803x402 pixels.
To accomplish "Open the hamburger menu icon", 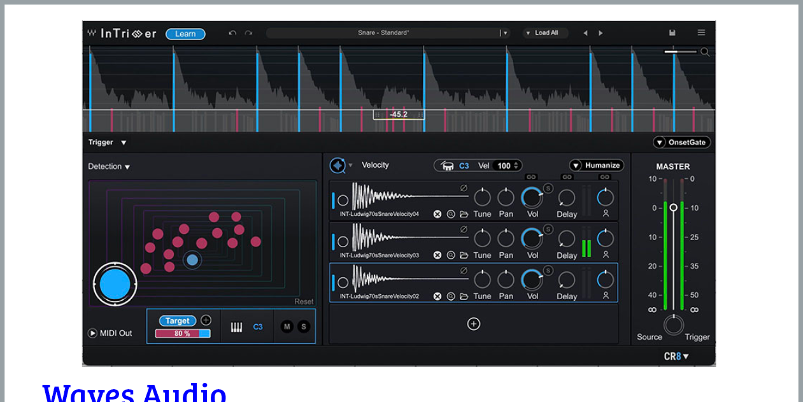I will [701, 33].
